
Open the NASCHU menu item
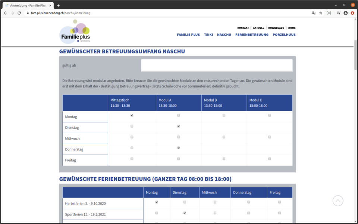coord(224,35)
